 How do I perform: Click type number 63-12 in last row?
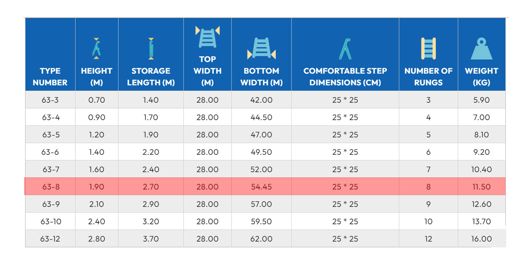click(50, 239)
